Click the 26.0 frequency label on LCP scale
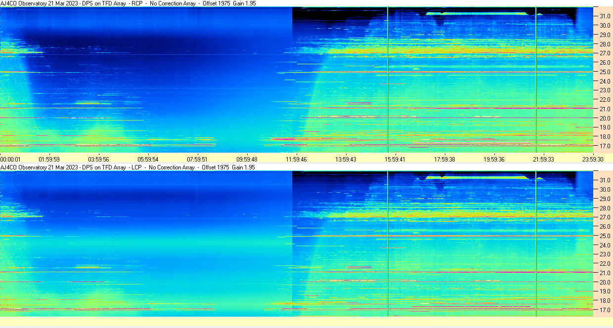The height and width of the screenshot is (328, 613). coord(605,227)
